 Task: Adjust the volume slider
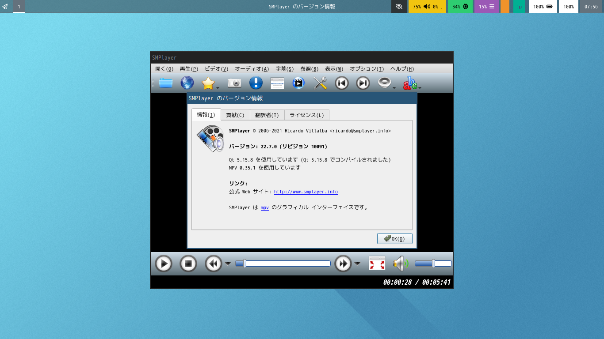(433, 264)
